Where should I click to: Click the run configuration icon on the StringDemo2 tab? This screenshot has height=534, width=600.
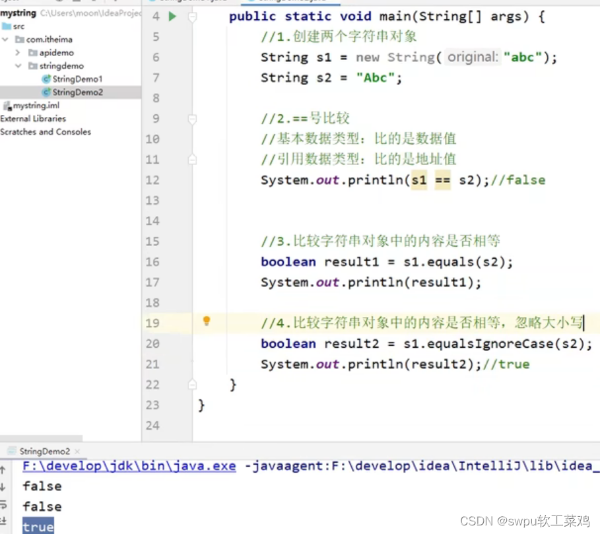[13, 451]
